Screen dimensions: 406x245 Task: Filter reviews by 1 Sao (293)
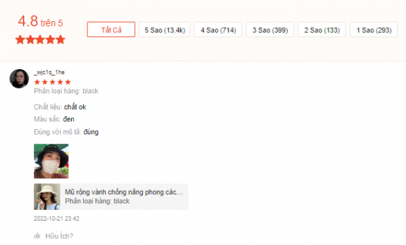tap(374, 30)
